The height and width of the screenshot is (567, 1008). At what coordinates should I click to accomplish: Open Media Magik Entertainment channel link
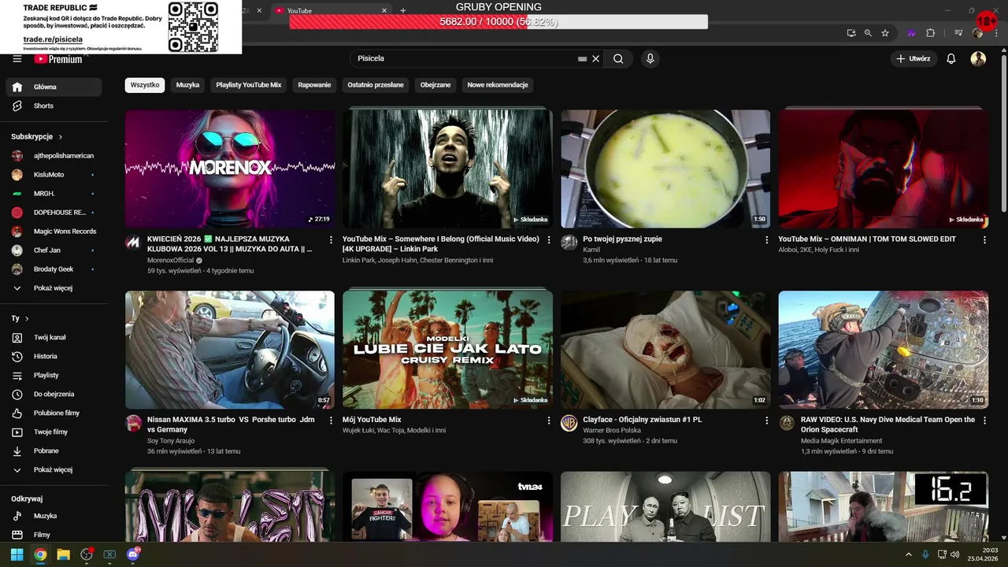(841, 441)
